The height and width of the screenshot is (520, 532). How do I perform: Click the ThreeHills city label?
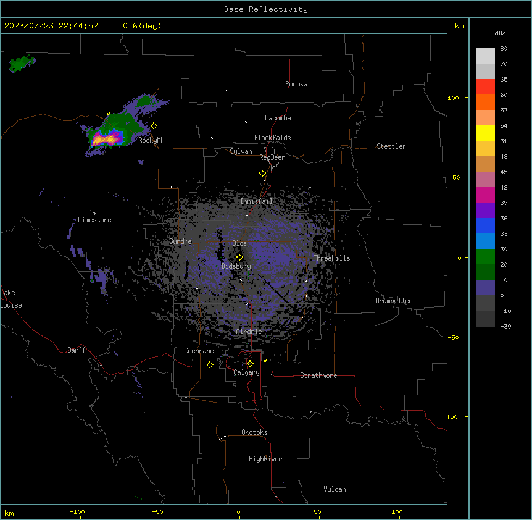[x=331, y=258]
